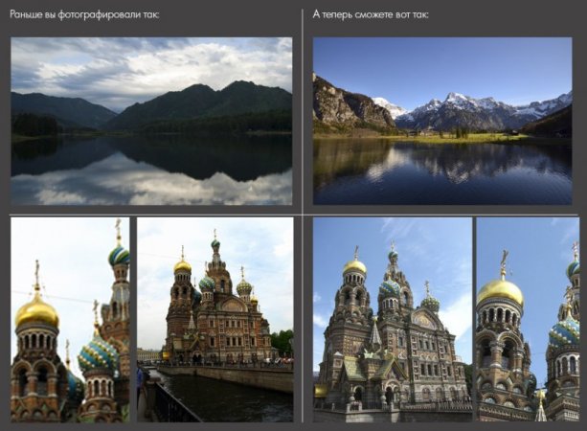Open the snowy alpine lake photo
587x431 pixels.
(441, 121)
